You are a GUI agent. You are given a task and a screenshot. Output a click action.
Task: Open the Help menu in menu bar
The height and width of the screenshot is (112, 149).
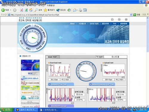point(51,5)
